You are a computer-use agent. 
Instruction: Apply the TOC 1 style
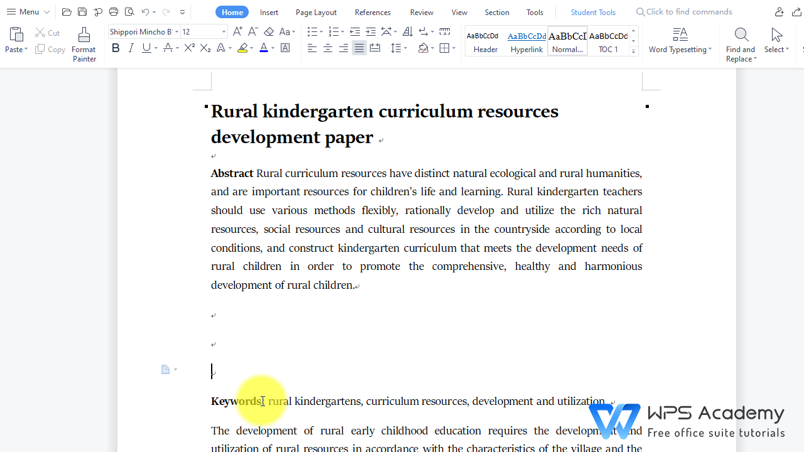608,41
